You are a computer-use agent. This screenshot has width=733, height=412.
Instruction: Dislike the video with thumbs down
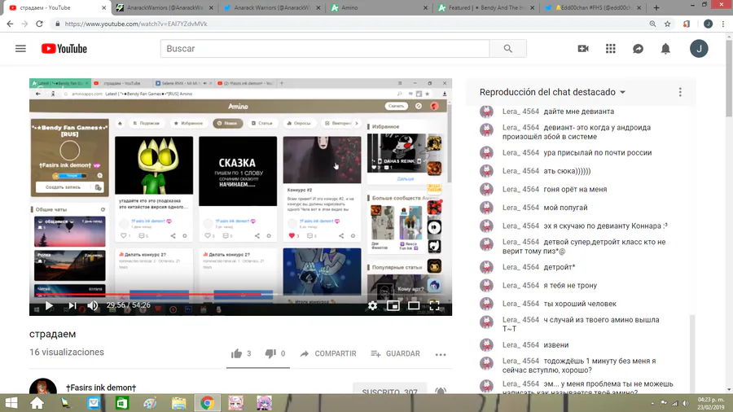[270, 353]
